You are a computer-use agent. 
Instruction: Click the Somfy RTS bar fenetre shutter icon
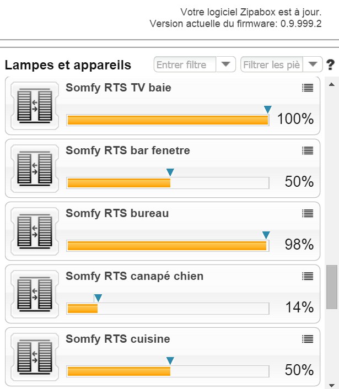35,169
